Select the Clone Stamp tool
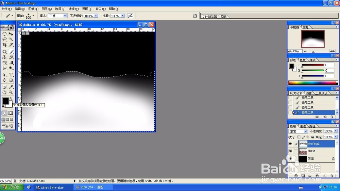This screenshot has height=191, width=340. point(4,57)
